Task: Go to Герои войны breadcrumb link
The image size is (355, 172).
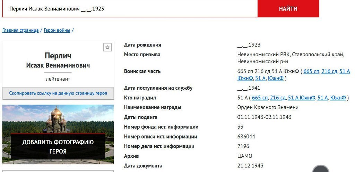Action: (x=57, y=30)
